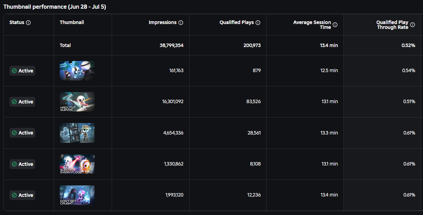Click the Active status checkmark in 4,654,336 row

[x=14, y=133]
